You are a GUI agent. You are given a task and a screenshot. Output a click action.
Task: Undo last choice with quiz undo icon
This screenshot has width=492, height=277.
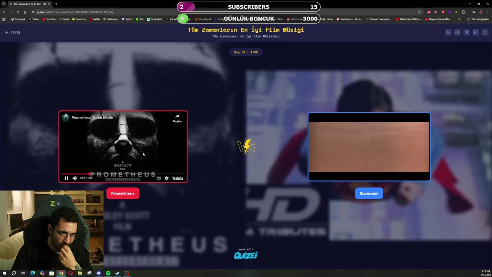pyautogui.click(x=448, y=32)
